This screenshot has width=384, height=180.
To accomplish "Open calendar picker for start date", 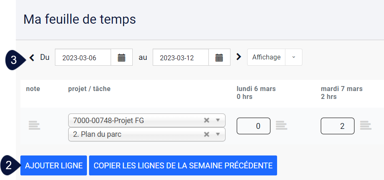I will point(122,57).
